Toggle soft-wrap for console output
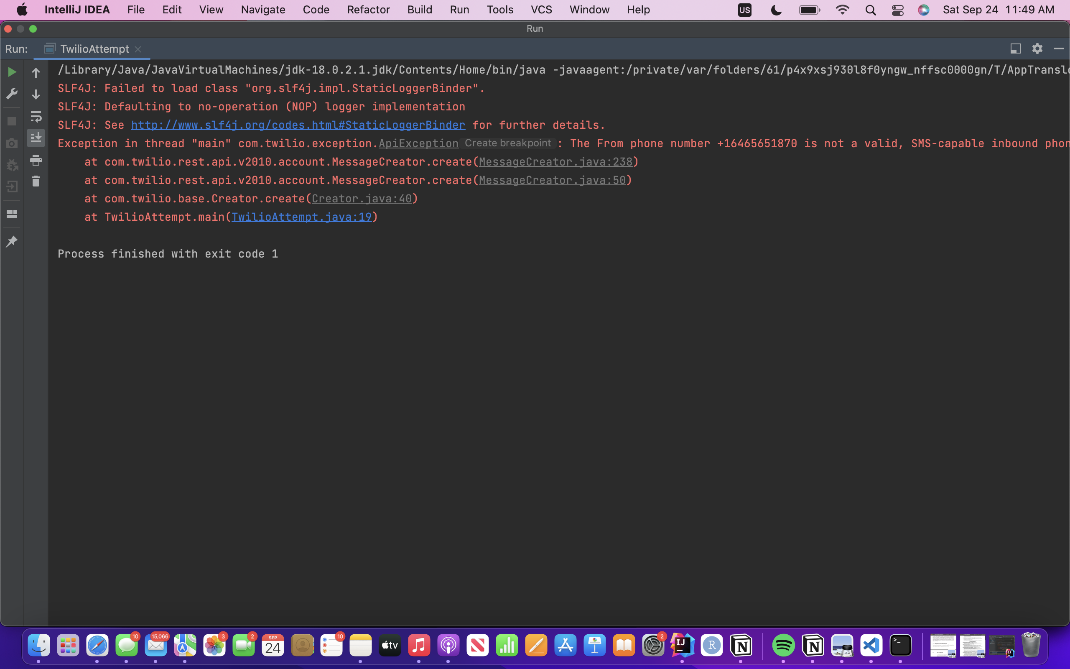The image size is (1070, 669). (x=36, y=116)
